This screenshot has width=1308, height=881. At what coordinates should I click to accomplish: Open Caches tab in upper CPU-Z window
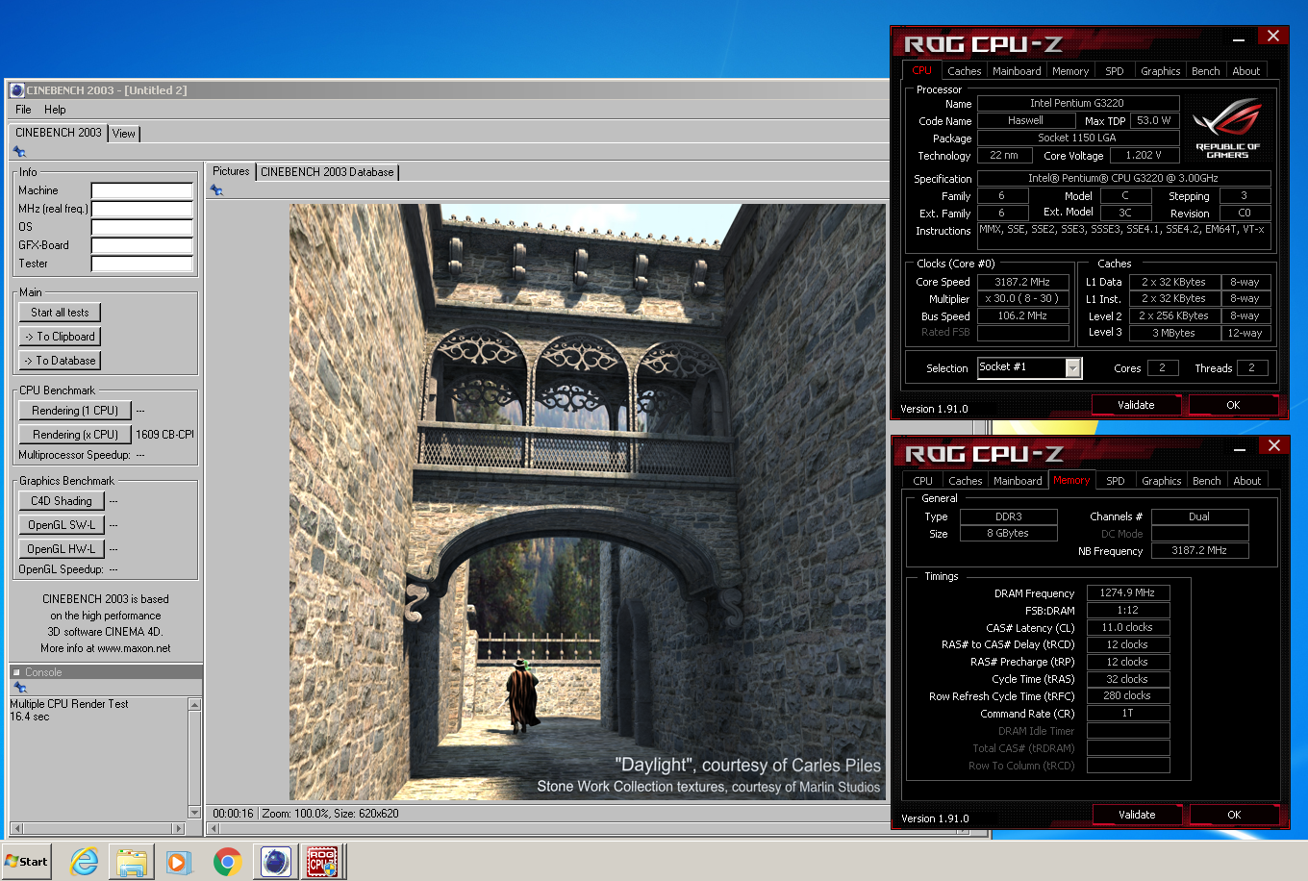[964, 71]
